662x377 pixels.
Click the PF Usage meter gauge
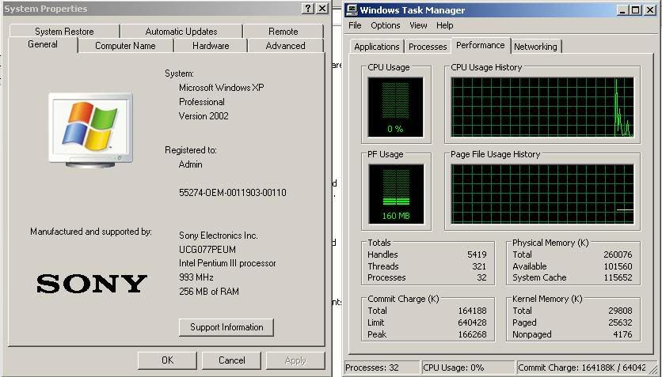pyautogui.click(x=396, y=194)
